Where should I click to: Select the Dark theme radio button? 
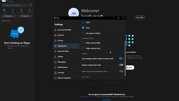(x=83, y=28)
